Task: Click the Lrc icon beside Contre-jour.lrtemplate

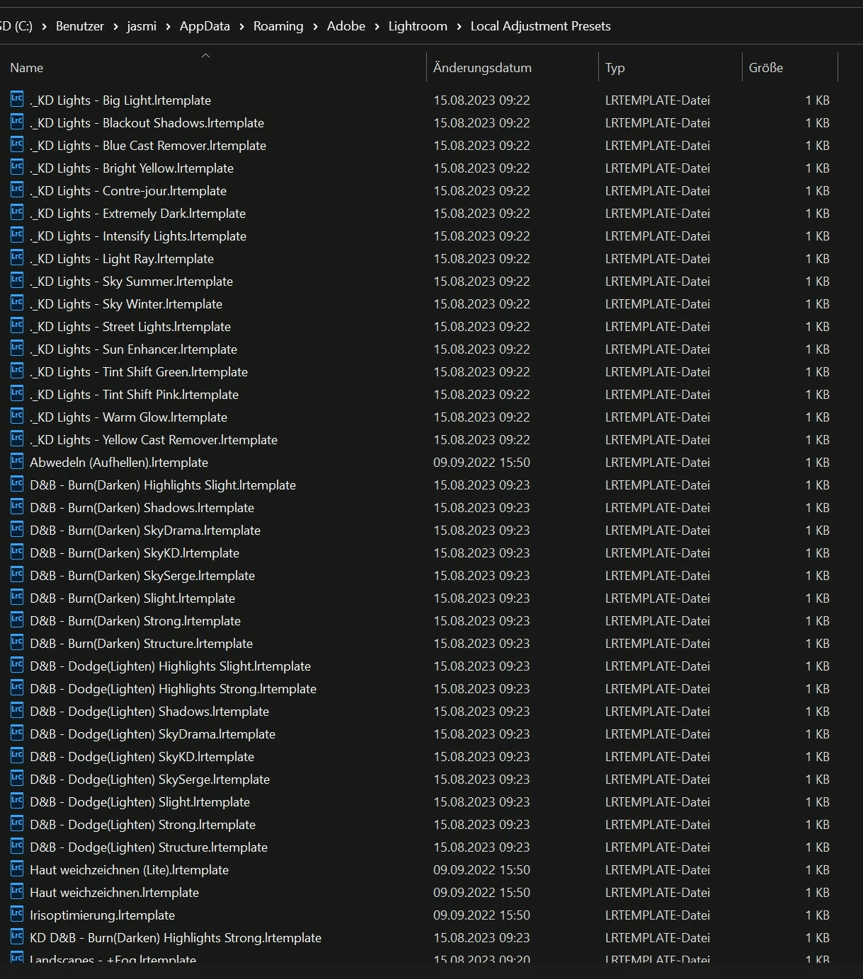Action: pos(17,190)
